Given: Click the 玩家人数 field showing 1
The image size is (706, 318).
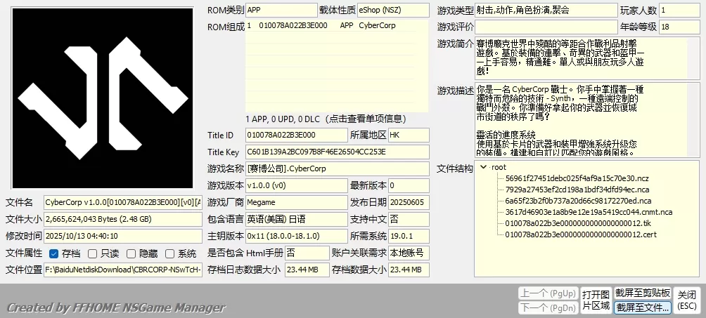Looking at the screenshot, I should coord(679,10).
